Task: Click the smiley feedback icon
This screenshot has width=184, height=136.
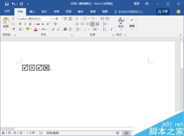Action: [x=178, y=12]
